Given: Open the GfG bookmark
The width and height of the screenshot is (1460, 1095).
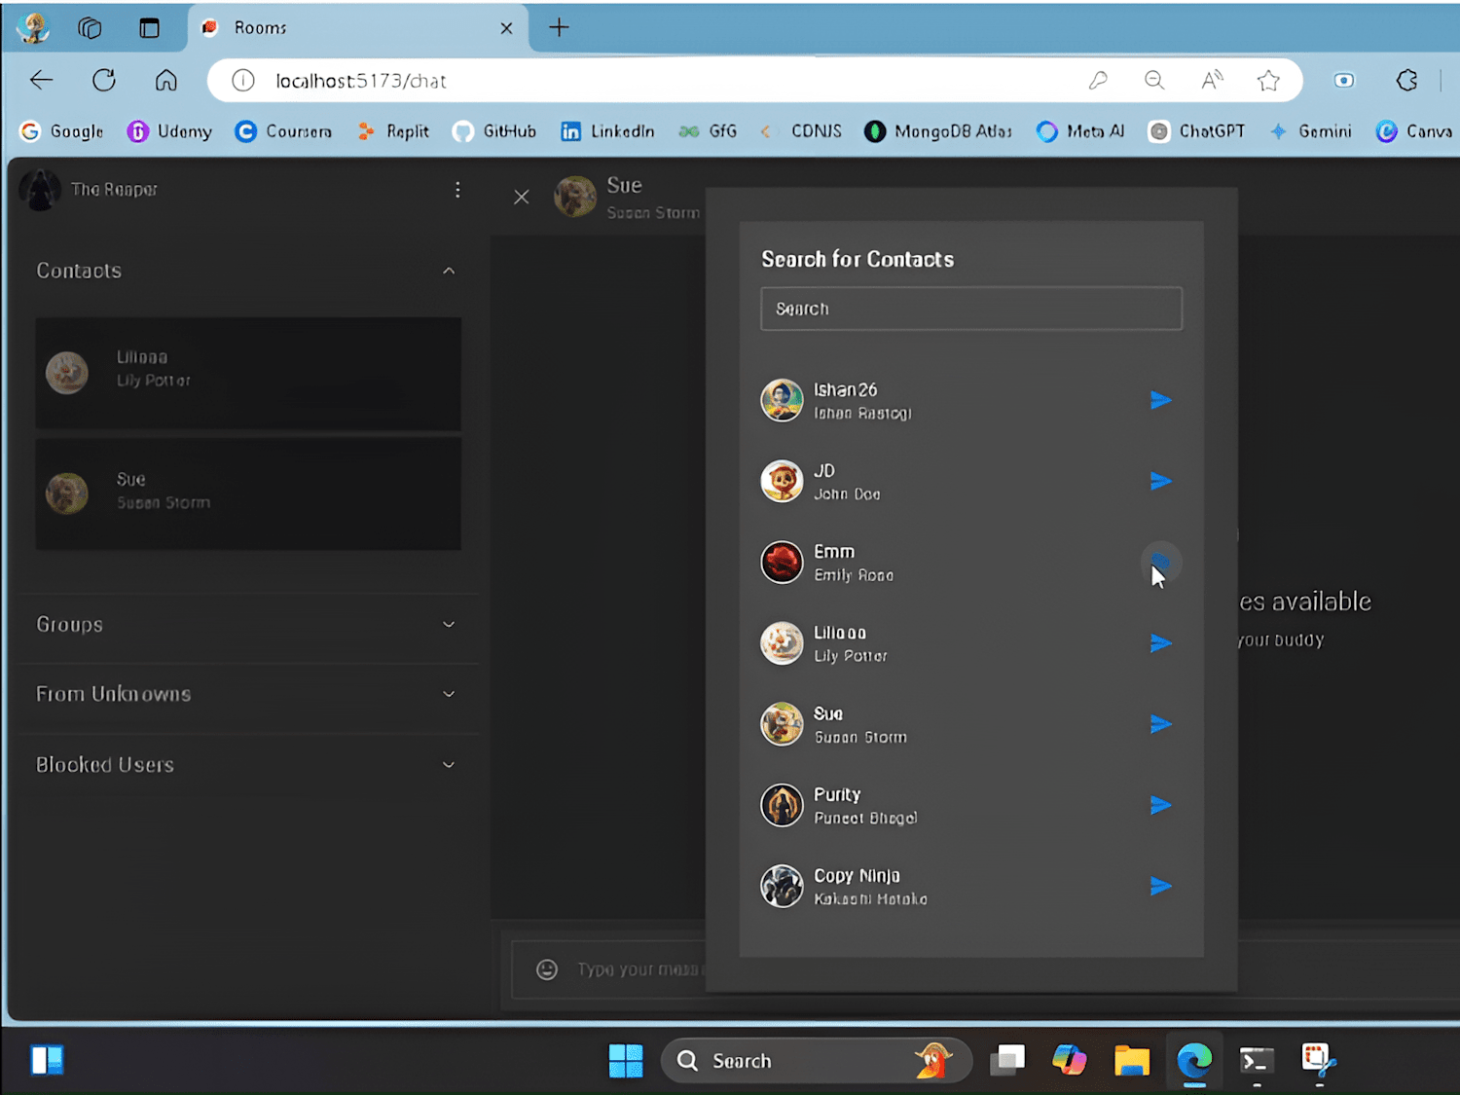Looking at the screenshot, I should pyautogui.click(x=708, y=131).
